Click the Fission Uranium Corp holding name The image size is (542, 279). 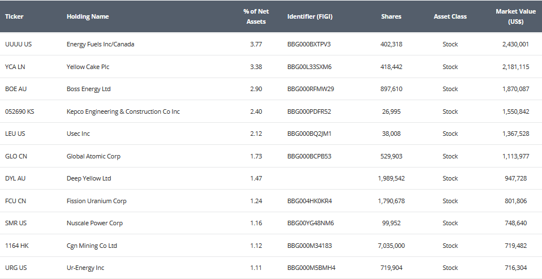pos(96,201)
